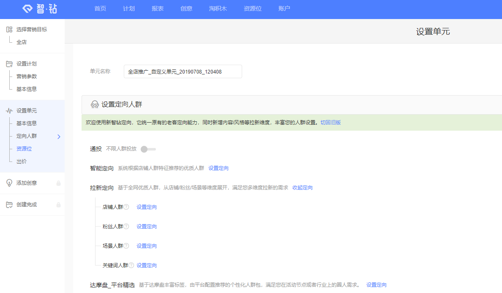502x293 pixels.
Task: Click the help icon next to 关键词人群
Action: pos(131,265)
